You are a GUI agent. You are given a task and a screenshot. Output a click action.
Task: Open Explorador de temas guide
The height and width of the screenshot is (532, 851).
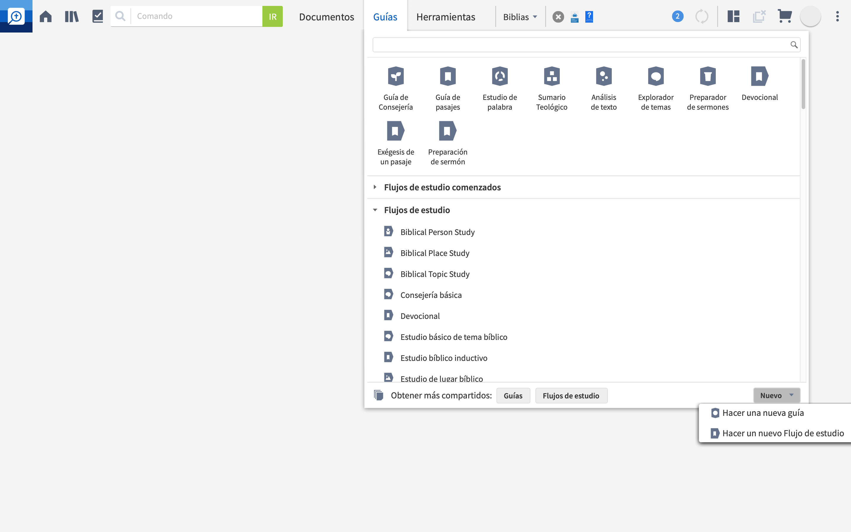pos(656,88)
